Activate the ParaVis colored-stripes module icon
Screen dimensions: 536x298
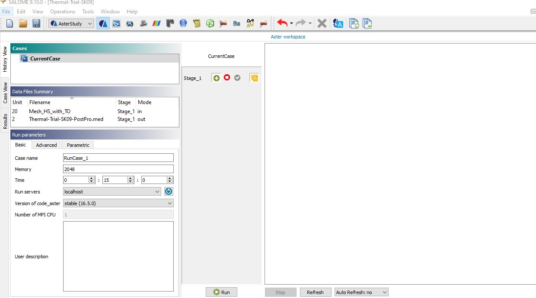click(156, 24)
